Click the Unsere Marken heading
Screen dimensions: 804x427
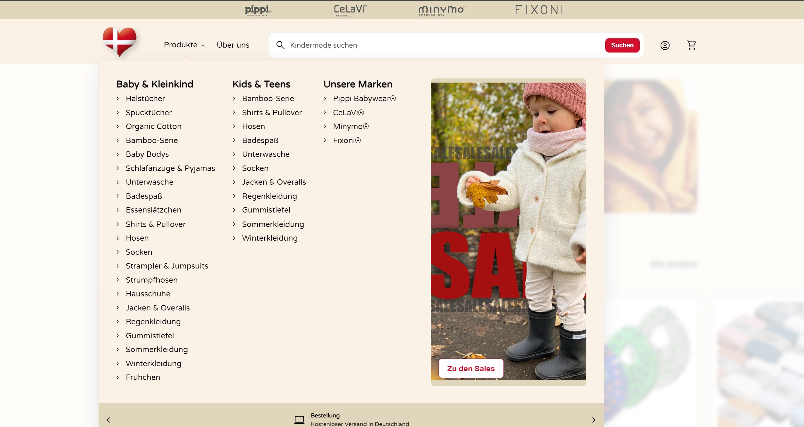358,84
